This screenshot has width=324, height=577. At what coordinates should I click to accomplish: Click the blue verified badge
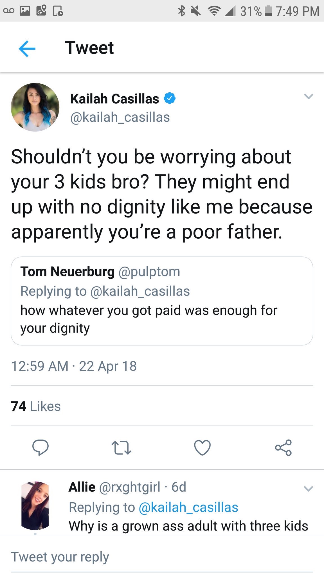[170, 98]
